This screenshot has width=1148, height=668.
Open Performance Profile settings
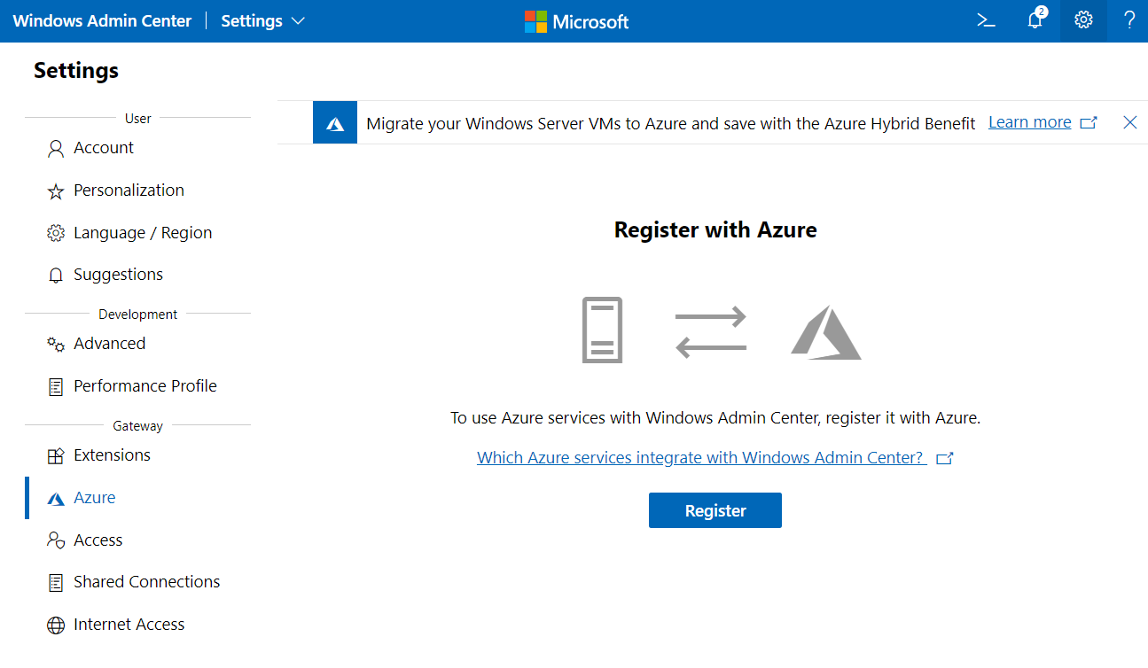(x=144, y=386)
